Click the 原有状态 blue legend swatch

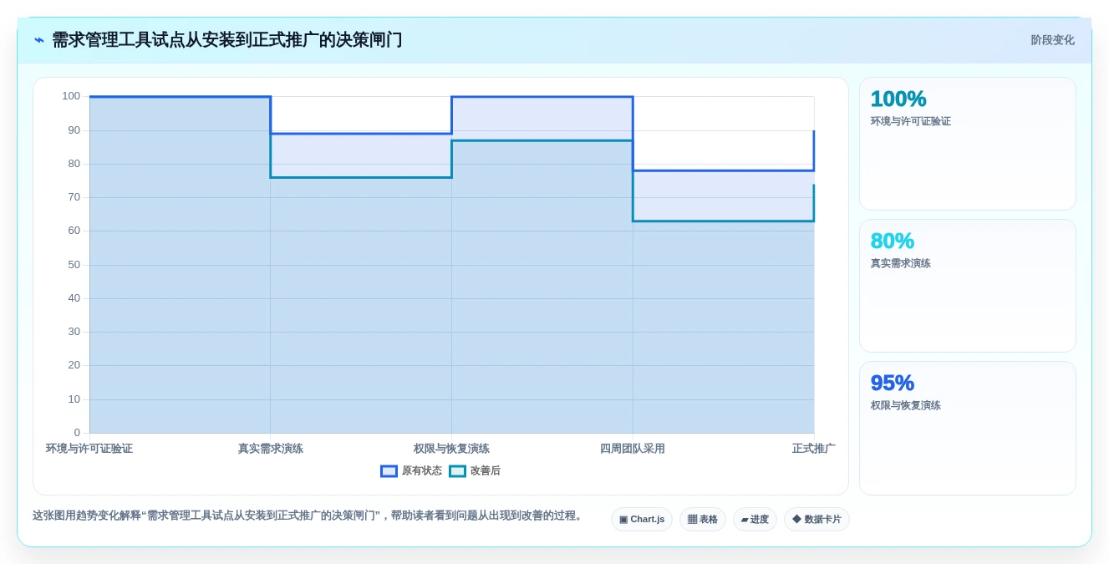click(389, 471)
